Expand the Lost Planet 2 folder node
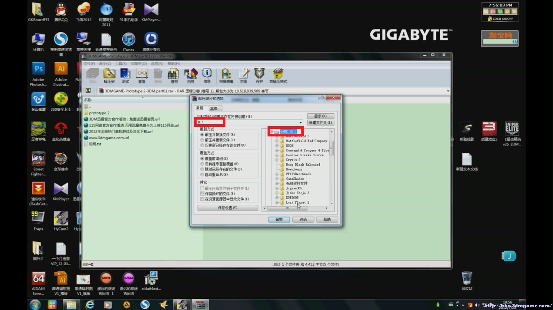 (x=277, y=202)
